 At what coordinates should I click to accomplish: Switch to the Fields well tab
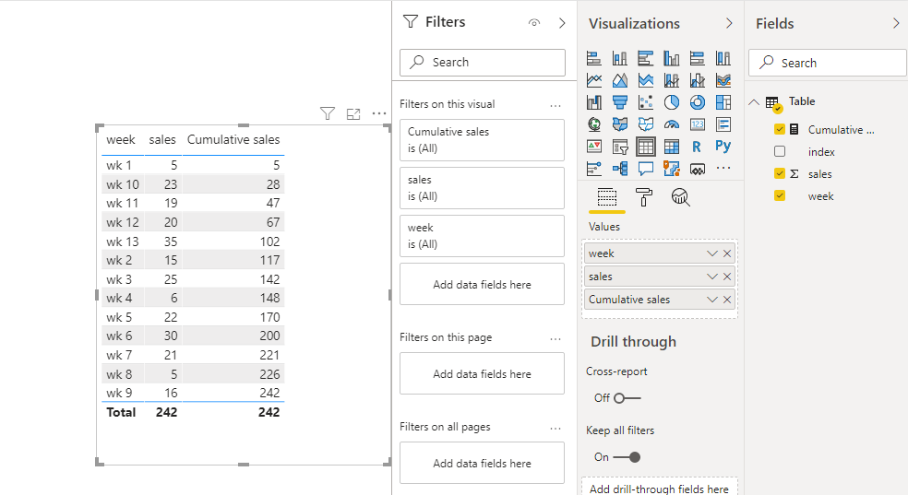coord(607,197)
